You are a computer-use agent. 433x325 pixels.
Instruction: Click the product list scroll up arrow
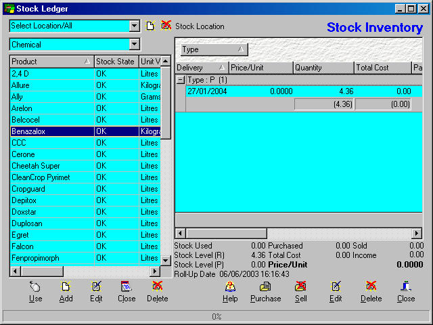pyautogui.click(x=165, y=61)
